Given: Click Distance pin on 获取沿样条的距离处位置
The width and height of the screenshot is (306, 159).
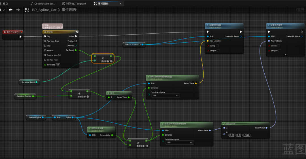Looking at the screenshot, I should (x=149, y=88).
